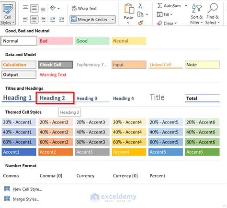Apply the Warning Text style
This screenshot has height=208, width=227.
(x=55, y=75)
